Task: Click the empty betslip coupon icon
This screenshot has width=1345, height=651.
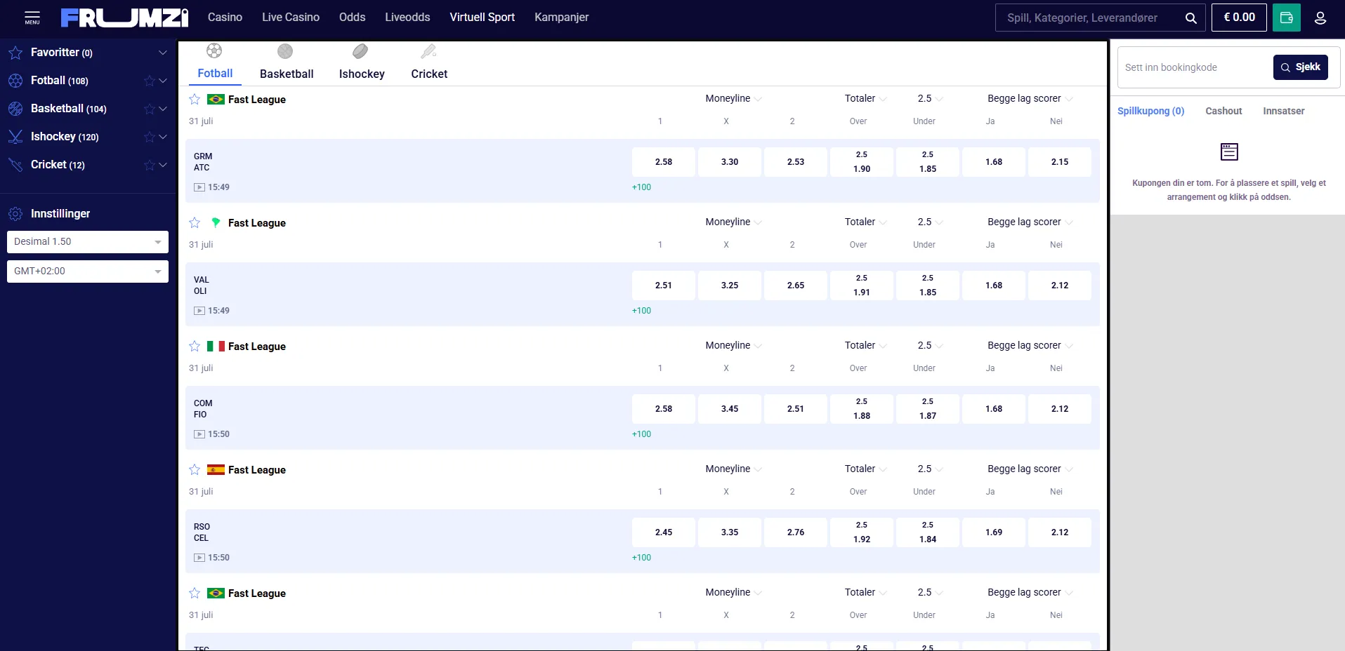Action: click(x=1229, y=152)
